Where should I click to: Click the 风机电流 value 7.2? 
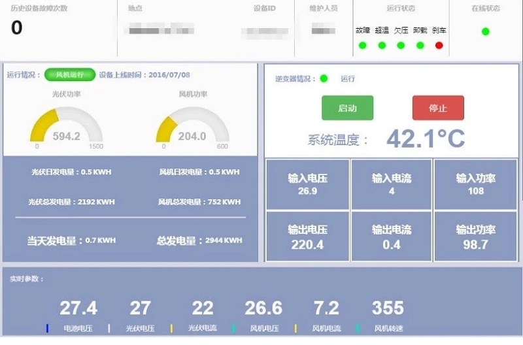326,308
